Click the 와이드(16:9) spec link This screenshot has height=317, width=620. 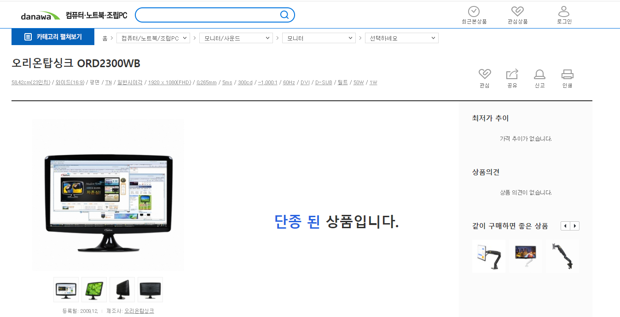[x=70, y=82]
